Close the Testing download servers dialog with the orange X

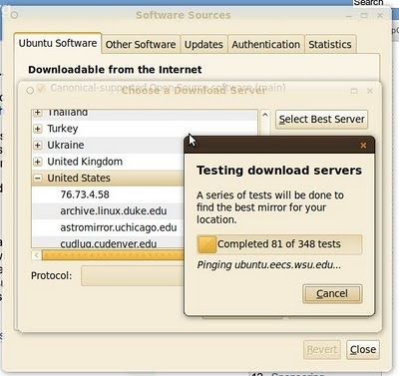click(x=363, y=146)
